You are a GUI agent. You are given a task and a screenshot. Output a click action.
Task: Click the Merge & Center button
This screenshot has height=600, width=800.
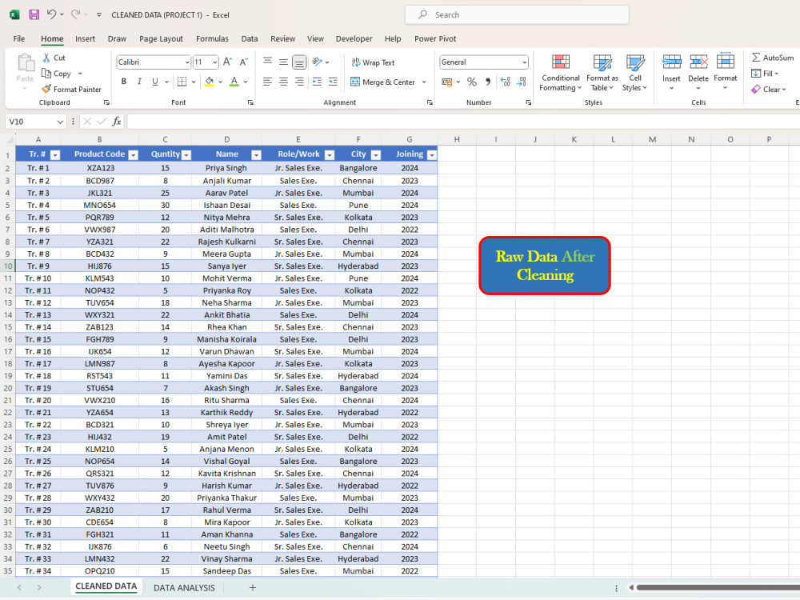point(383,81)
